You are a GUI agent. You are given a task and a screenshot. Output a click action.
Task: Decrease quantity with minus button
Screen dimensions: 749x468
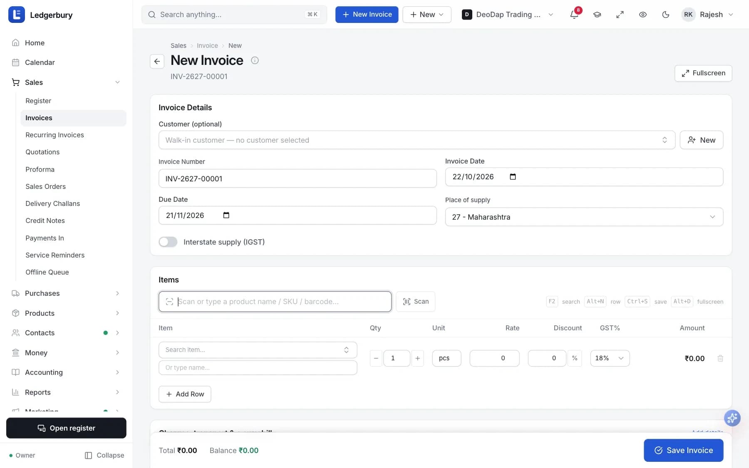376,358
